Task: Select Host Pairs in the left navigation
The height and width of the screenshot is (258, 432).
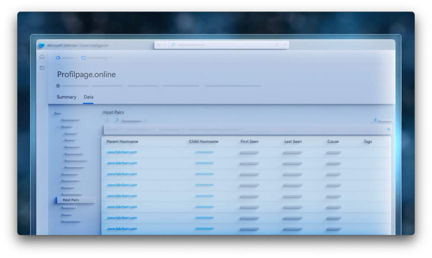Action: 76,200
